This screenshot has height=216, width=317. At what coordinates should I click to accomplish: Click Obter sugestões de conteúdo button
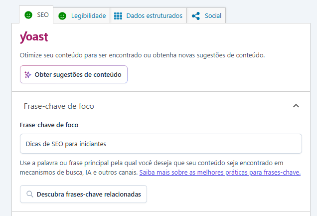click(x=74, y=74)
